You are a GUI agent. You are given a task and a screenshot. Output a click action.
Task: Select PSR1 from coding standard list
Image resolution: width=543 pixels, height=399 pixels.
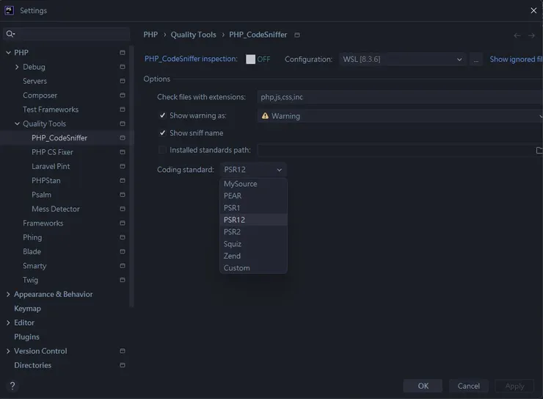(x=253, y=208)
